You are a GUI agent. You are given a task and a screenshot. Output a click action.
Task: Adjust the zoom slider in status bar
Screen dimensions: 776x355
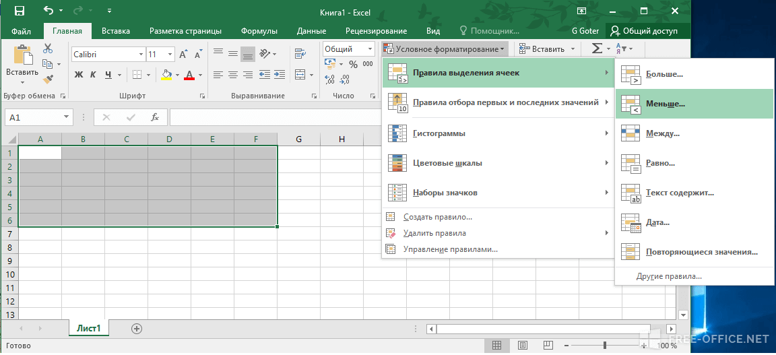[604, 345]
